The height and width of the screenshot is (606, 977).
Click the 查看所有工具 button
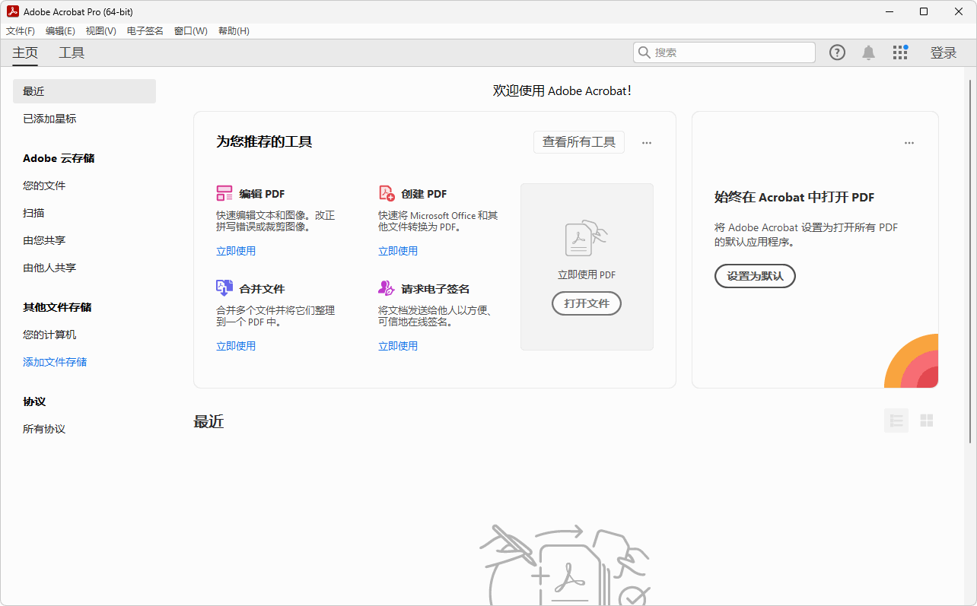click(578, 142)
